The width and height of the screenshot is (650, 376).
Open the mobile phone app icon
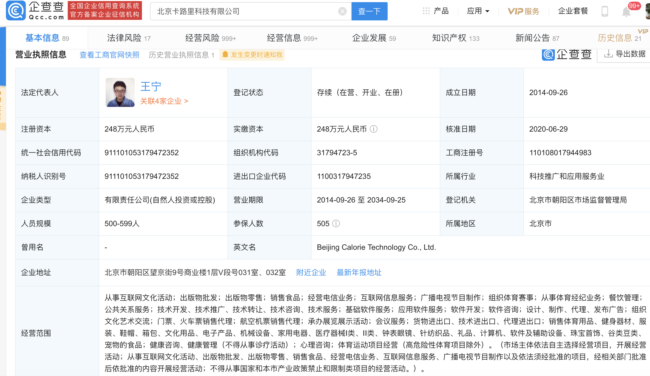coord(605,11)
